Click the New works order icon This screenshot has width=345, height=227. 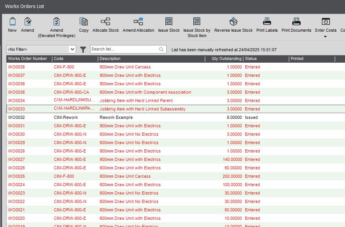pyautogui.click(x=12, y=21)
